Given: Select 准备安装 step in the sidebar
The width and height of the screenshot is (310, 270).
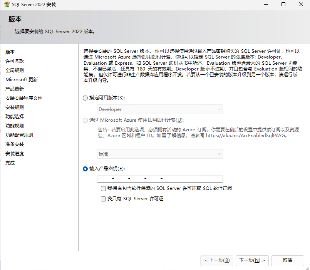Looking at the screenshot, I should click(x=15, y=144).
